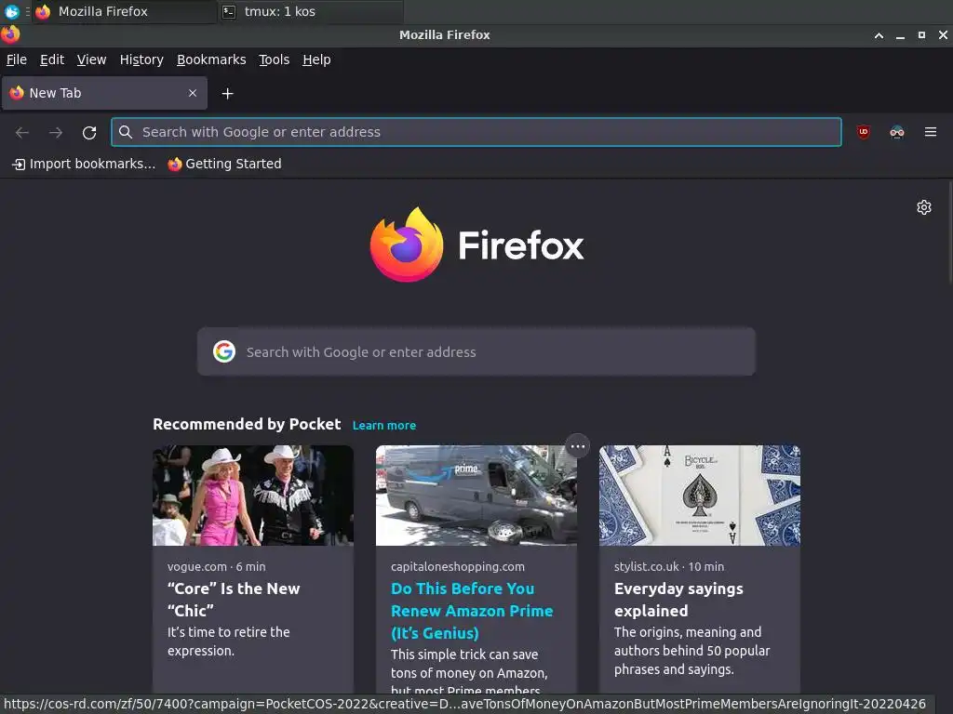Open the Firefox hamburger application menu
953x714 pixels.
[931, 132]
